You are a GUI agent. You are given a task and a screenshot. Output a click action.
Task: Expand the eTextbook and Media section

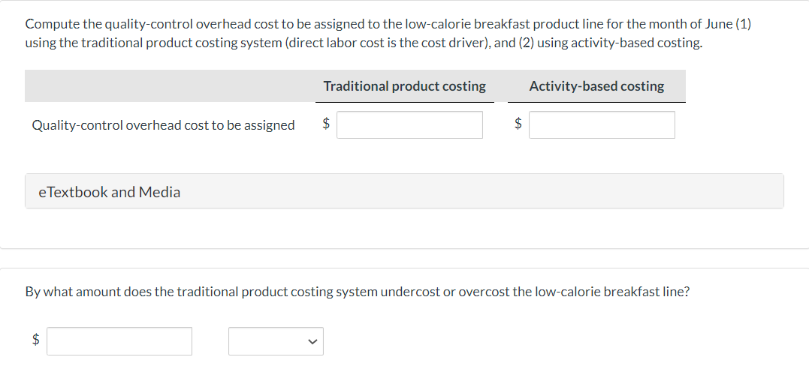tap(404, 191)
